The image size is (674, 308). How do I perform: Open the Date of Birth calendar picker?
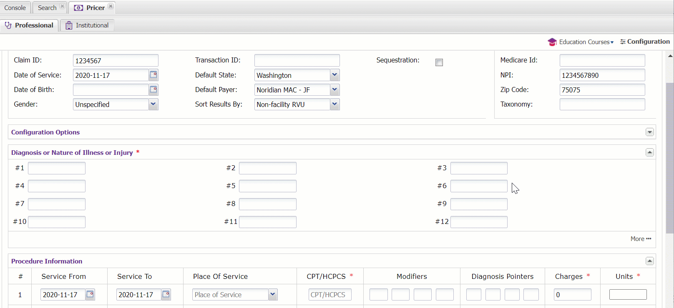(x=153, y=89)
